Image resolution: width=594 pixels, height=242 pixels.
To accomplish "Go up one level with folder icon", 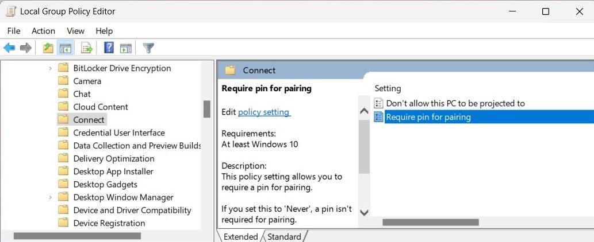I will click(48, 48).
